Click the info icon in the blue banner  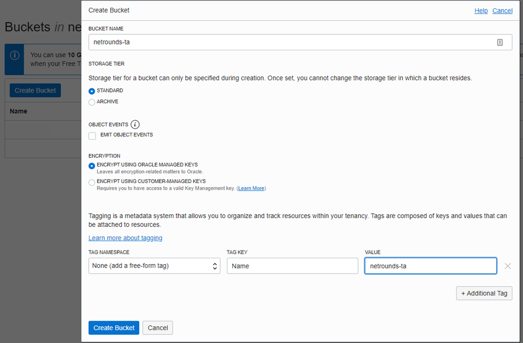click(15, 55)
